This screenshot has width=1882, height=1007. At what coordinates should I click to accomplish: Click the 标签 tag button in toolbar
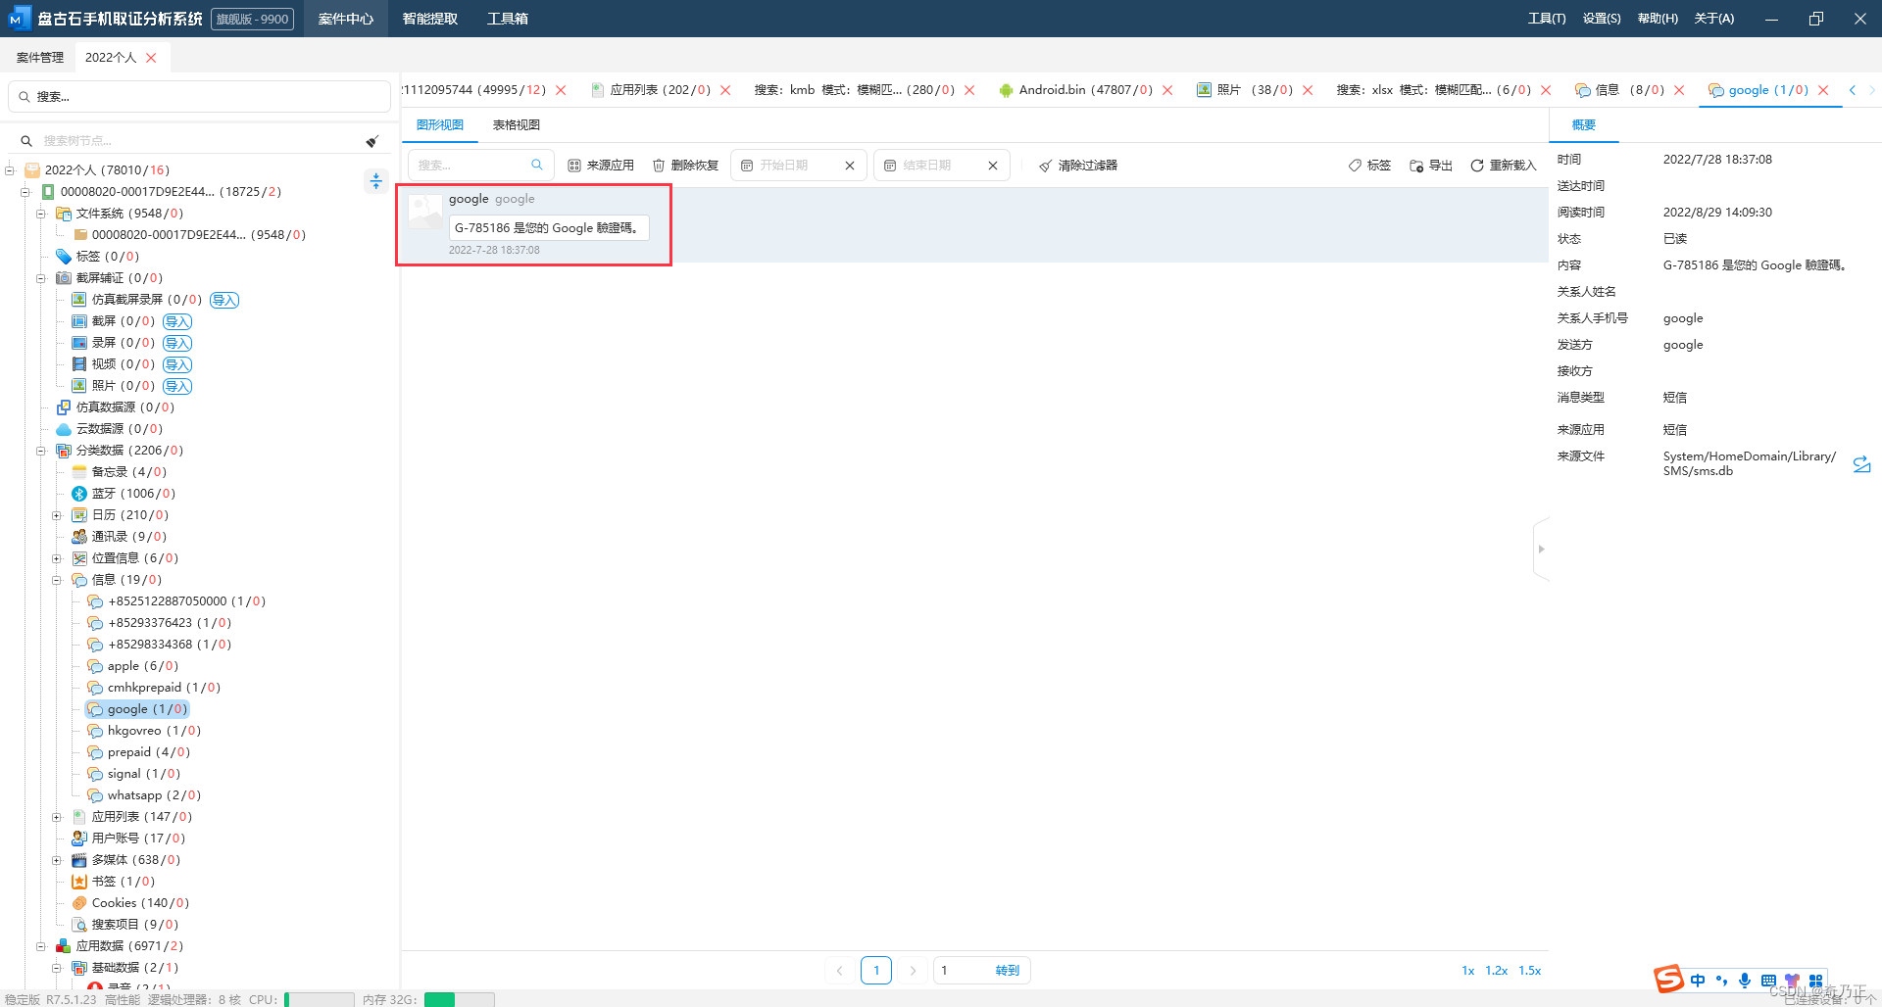[1369, 166]
